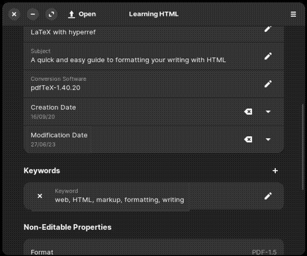
Task: Click the Learning HTML window title
Action: coord(153,14)
